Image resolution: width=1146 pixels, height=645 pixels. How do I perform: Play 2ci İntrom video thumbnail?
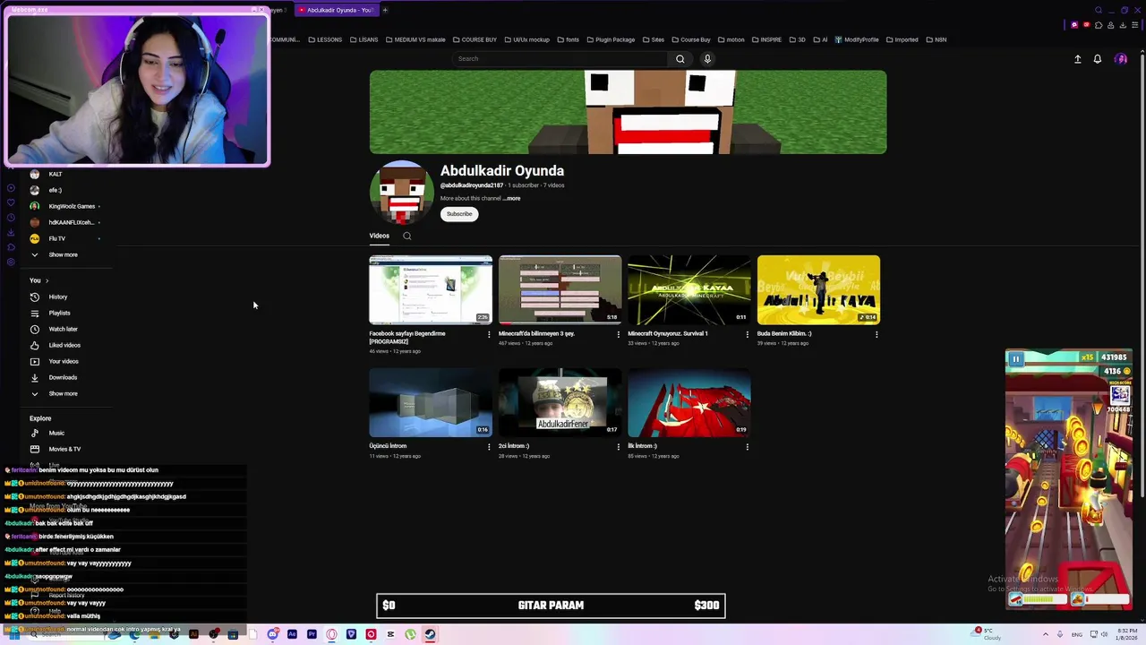coord(560,401)
